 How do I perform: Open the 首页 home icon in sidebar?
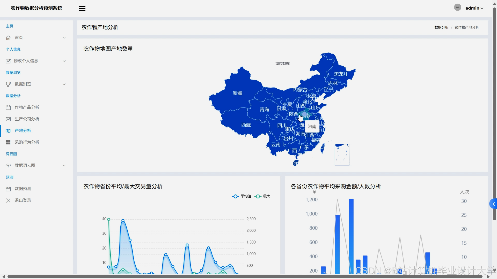[8, 37]
